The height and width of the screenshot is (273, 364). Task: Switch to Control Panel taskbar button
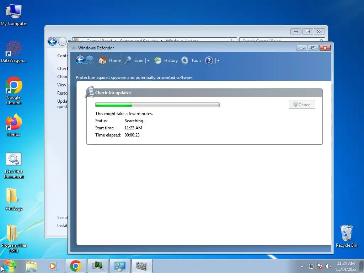click(119, 266)
